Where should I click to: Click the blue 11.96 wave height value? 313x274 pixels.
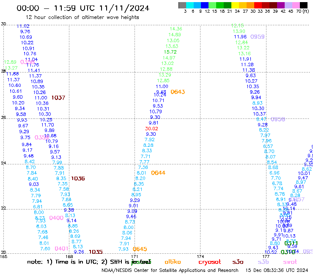tap(240, 37)
